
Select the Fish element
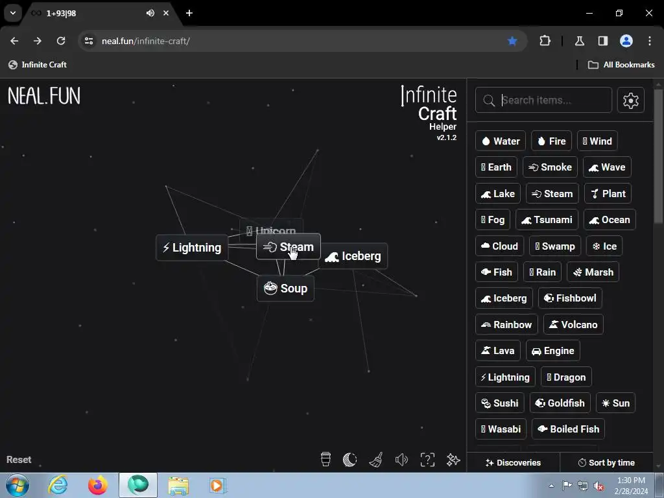pyautogui.click(x=497, y=272)
